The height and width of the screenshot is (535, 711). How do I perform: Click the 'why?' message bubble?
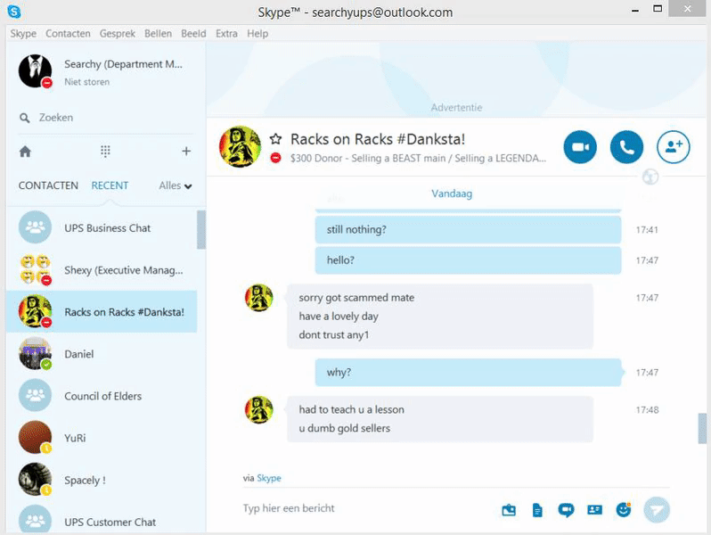(468, 373)
